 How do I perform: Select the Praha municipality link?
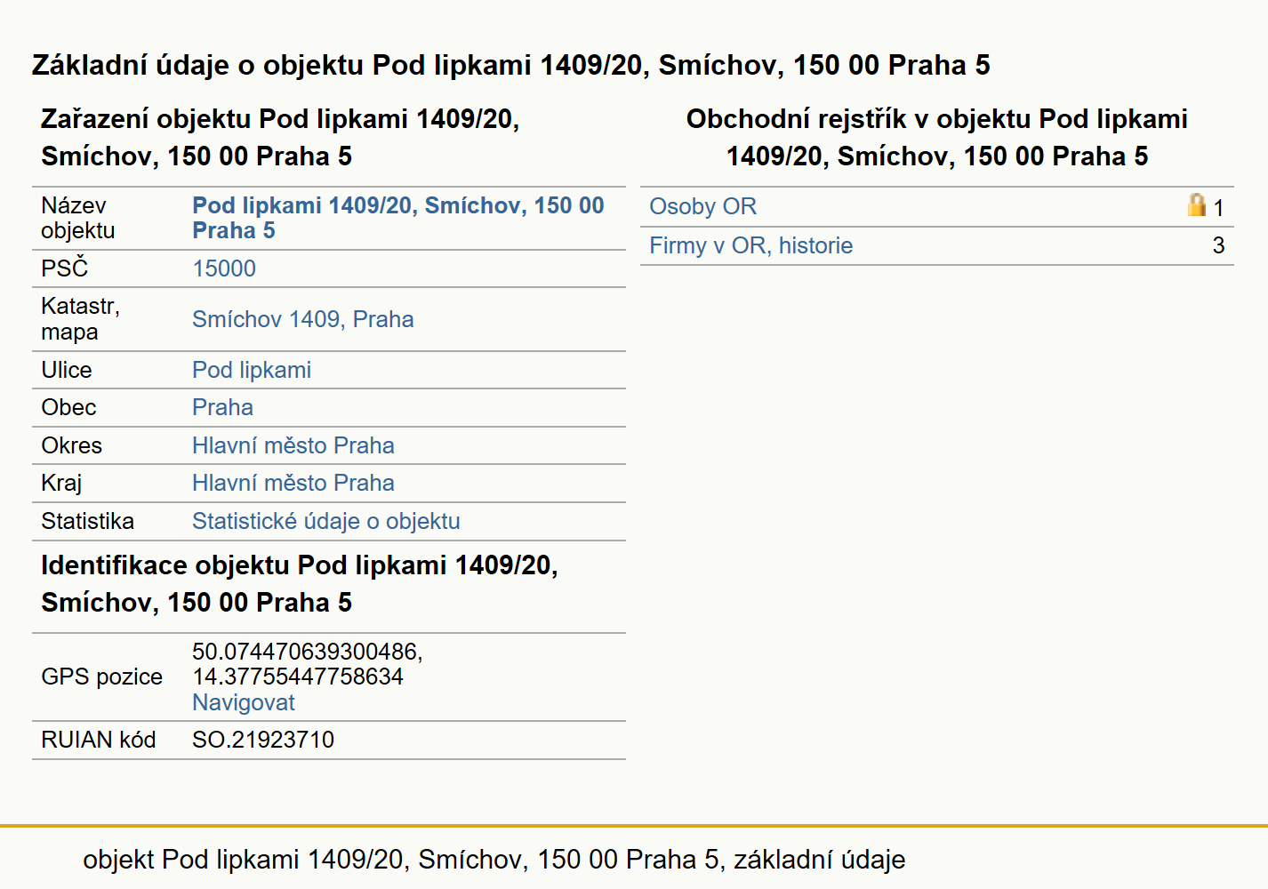click(x=222, y=407)
